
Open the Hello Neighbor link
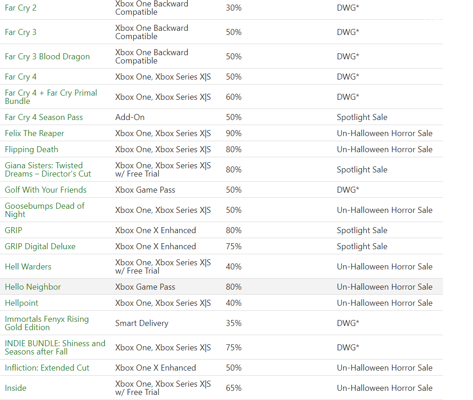[33, 287]
